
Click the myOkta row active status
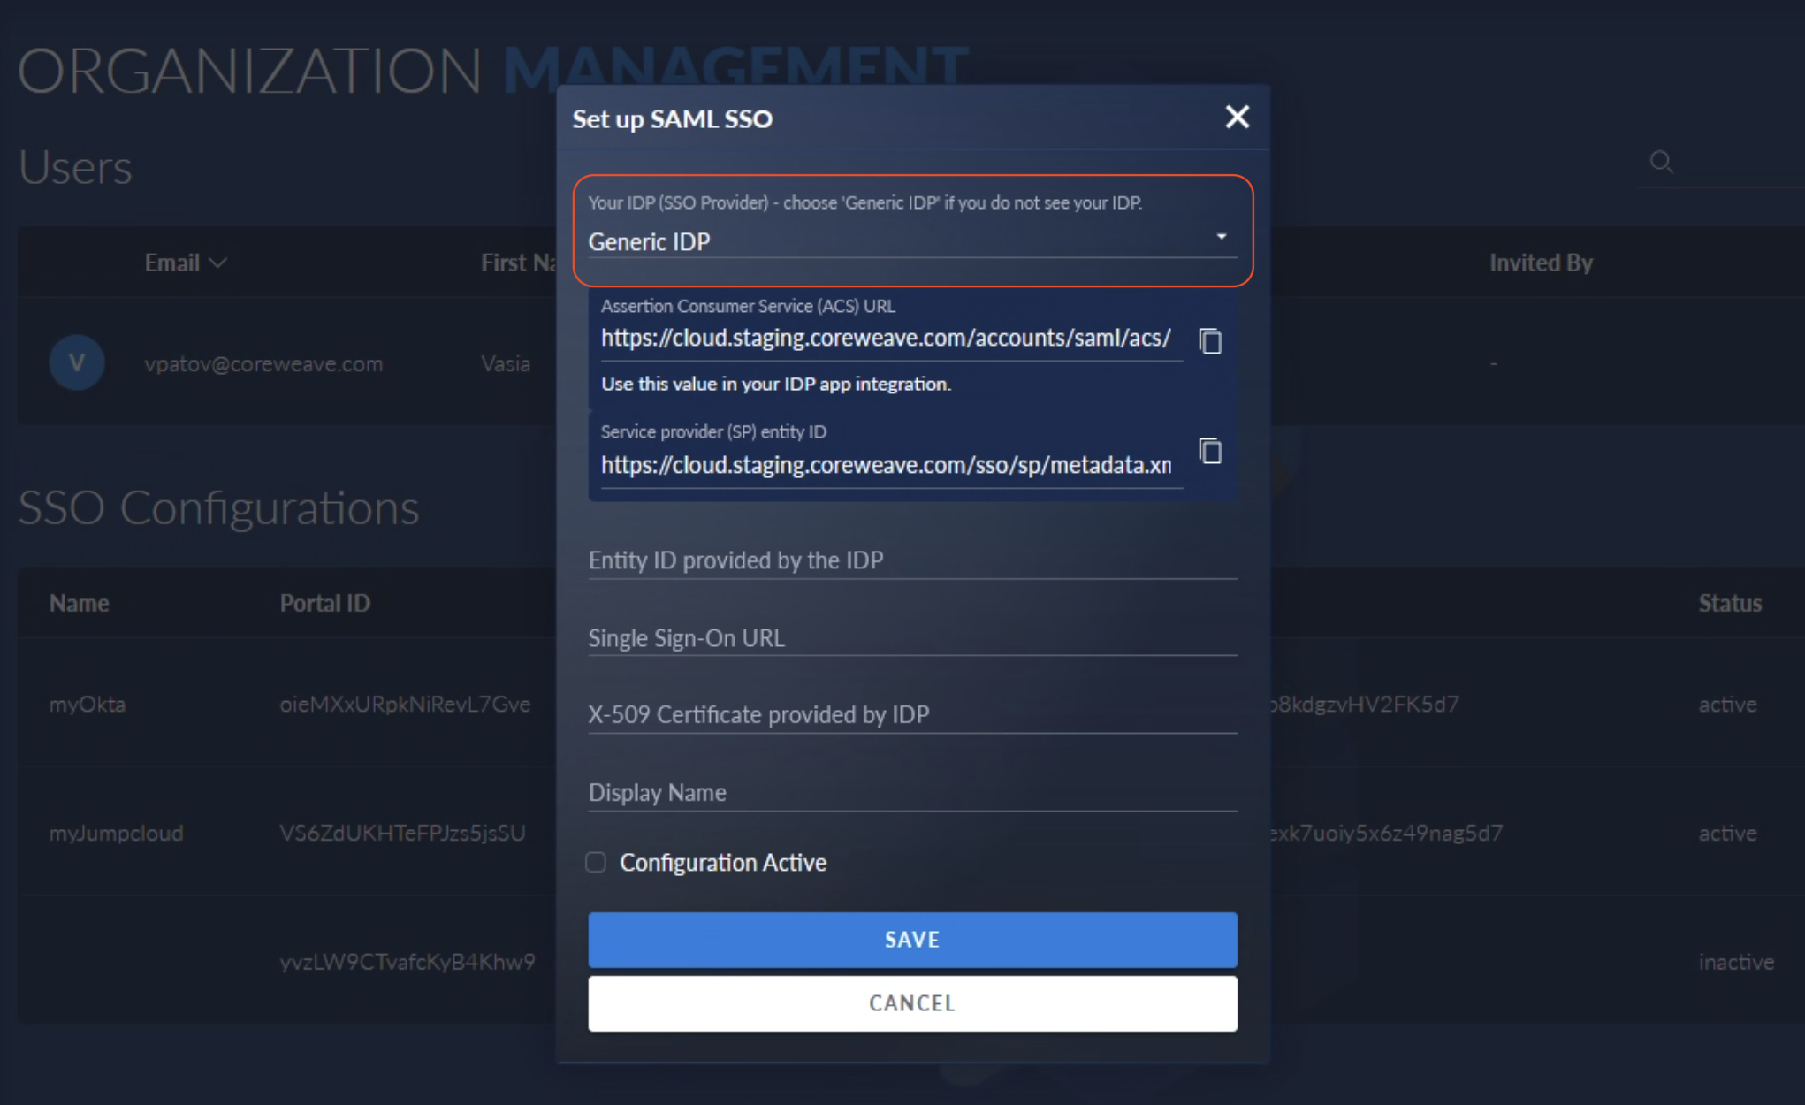(x=1727, y=705)
